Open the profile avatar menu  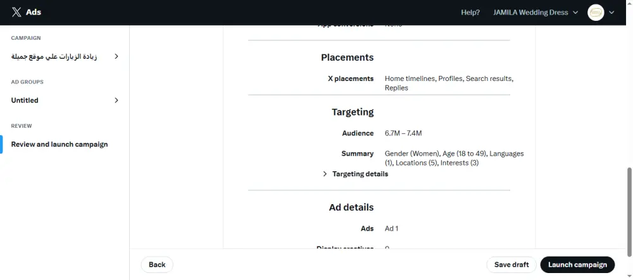point(596,12)
